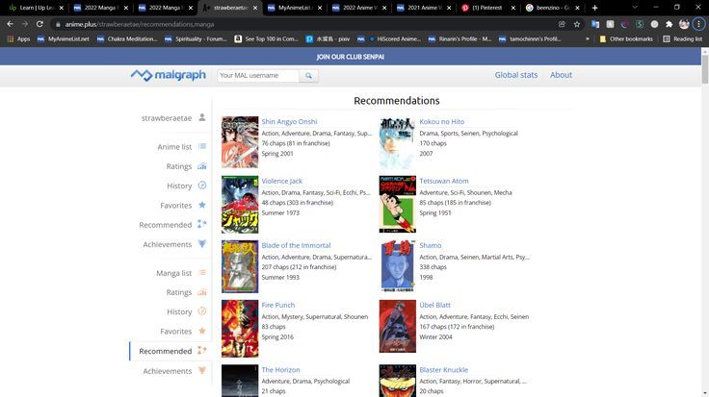Open the tab search dropdown arrow
Viewport: 709px width, 397px height.
coord(635,8)
